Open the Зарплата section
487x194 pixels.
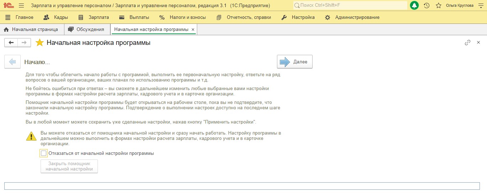(94, 17)
